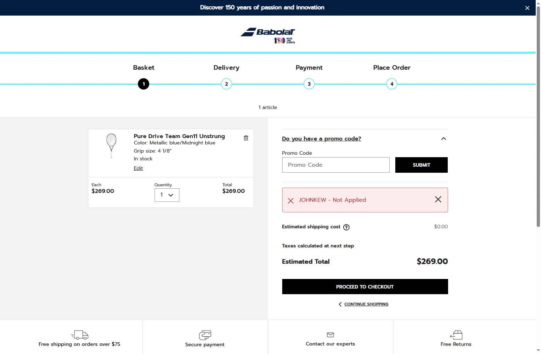Screen dimensions: 541x354
Task: Click the Babolat logo
Action: [268, 35]
